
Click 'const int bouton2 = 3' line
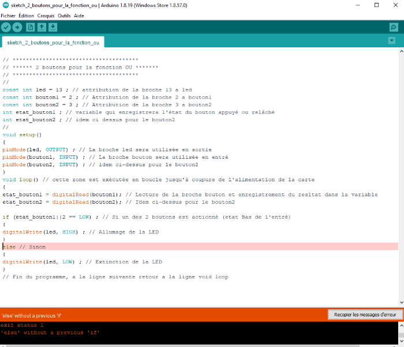[107, 105]
